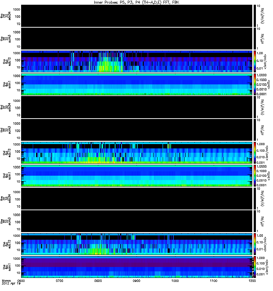
Task: Click the 'hhmm' axis label
Action: tap(6, 280)
